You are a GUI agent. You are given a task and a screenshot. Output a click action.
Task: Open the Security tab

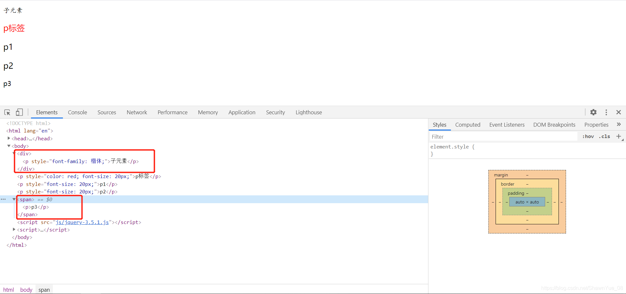point(276,112)
